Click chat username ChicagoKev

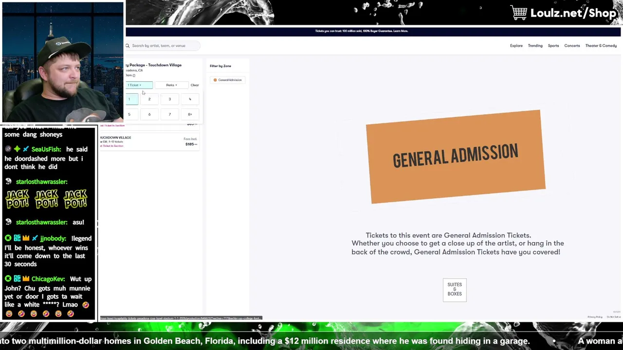tap(48, 279)
